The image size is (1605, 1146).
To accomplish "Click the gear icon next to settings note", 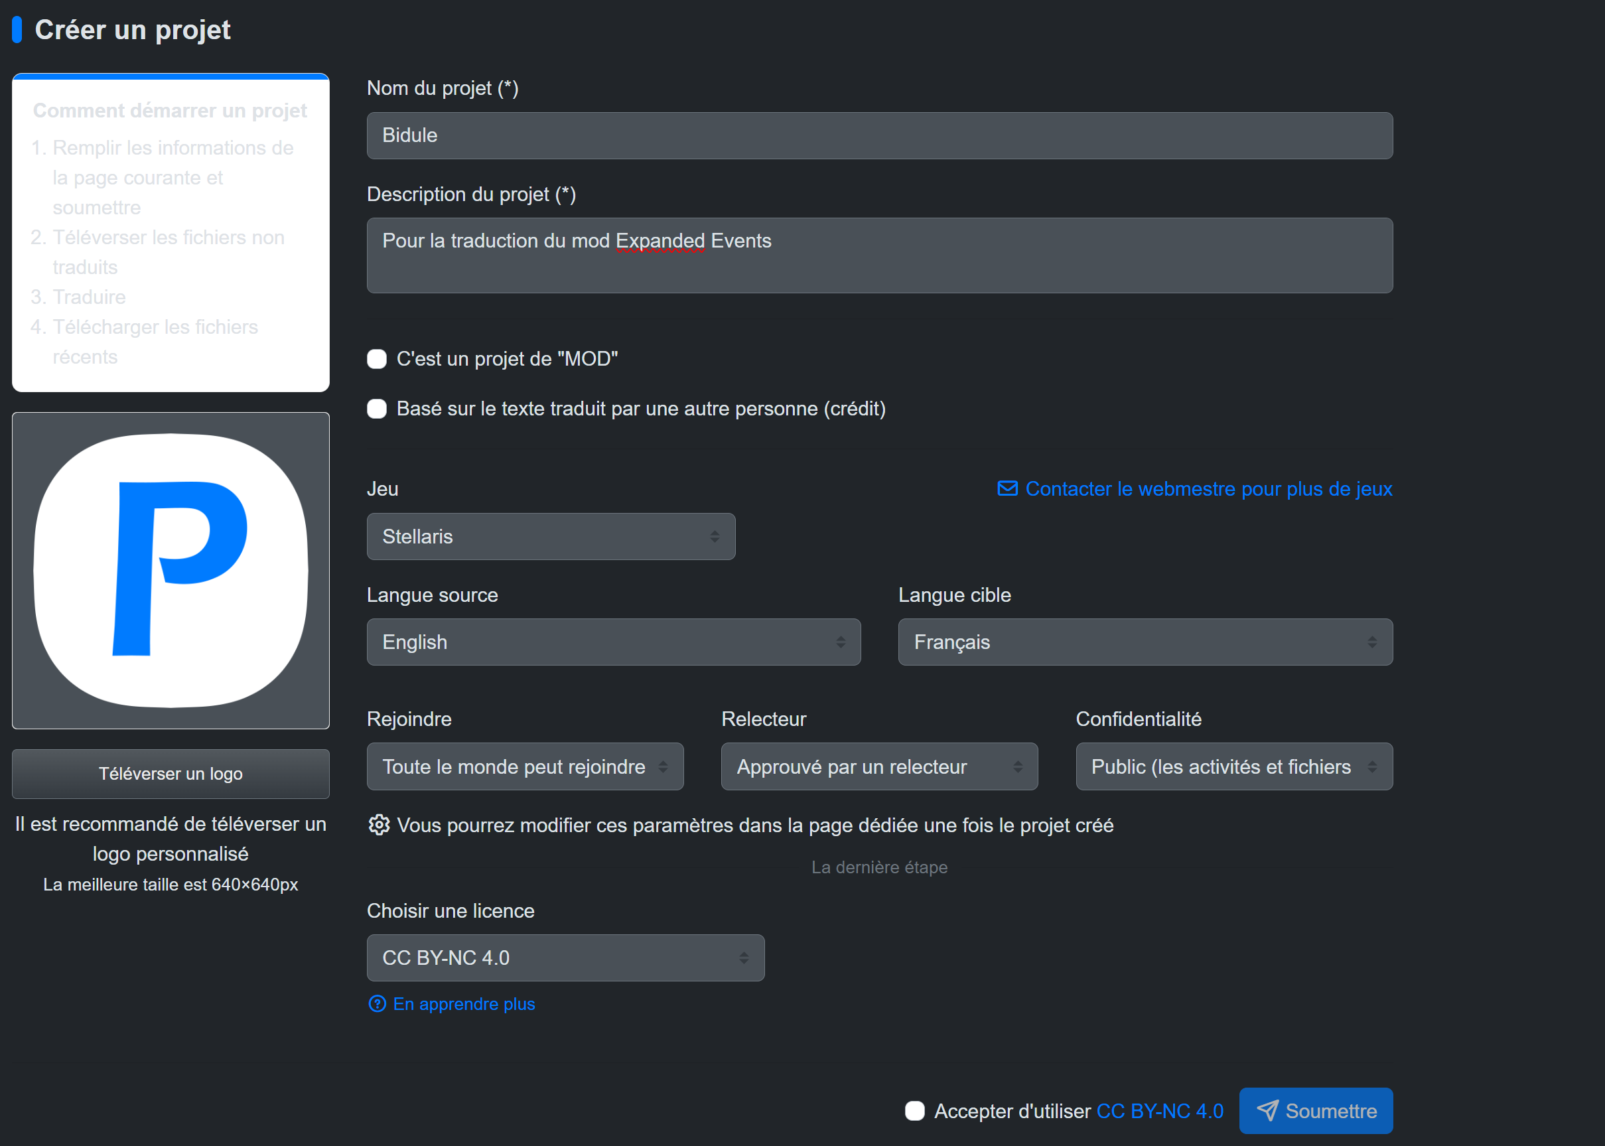I will tap(379, 825).
